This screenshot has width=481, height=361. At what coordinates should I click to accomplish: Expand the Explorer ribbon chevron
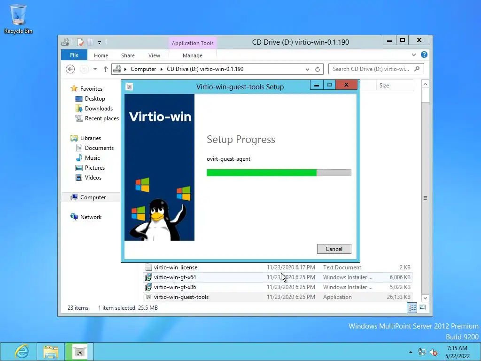(x=413, y=55)
